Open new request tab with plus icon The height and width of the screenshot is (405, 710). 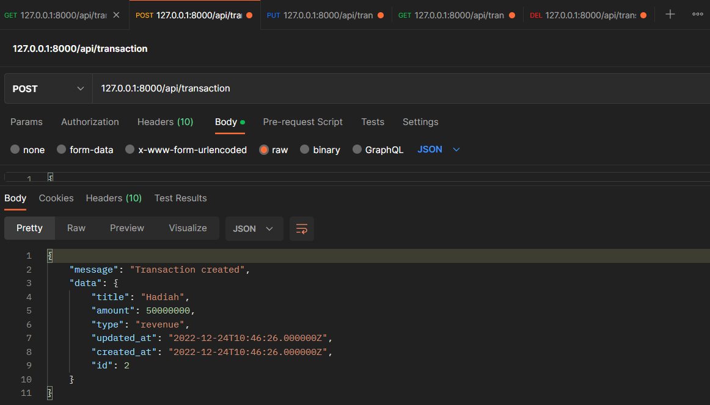(x=670, y=15)
